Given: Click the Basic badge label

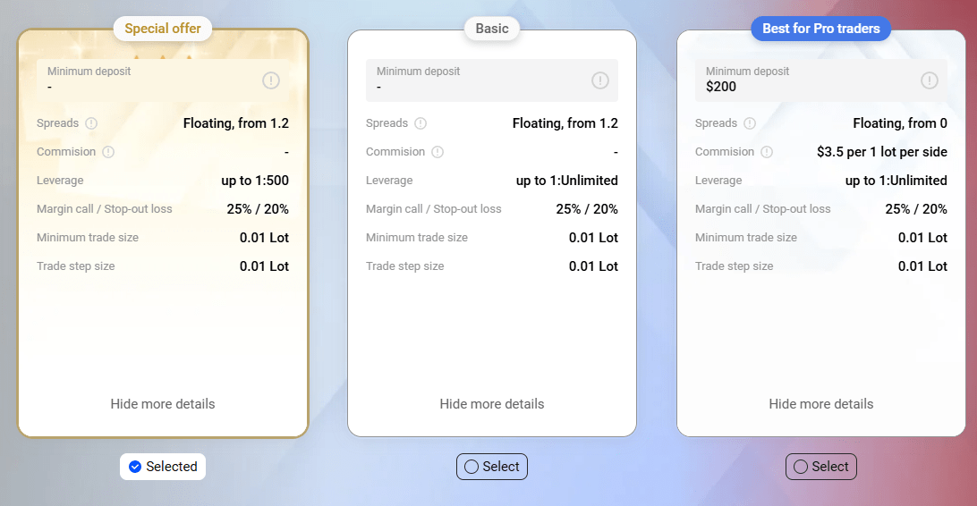Looking at the screenshot, I should (x=492, y=29).
